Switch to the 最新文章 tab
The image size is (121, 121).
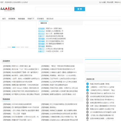(44, 23)
